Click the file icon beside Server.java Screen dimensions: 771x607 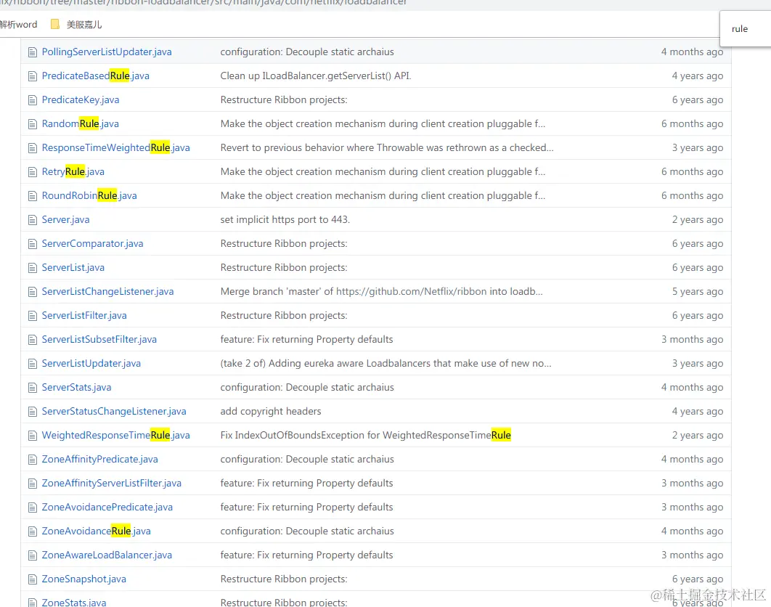tap(32, 219)
